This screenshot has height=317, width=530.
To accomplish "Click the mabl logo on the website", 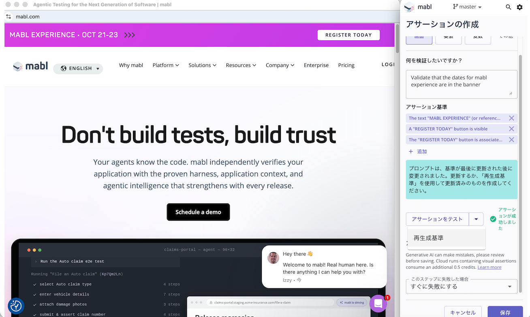I will 30,66.
